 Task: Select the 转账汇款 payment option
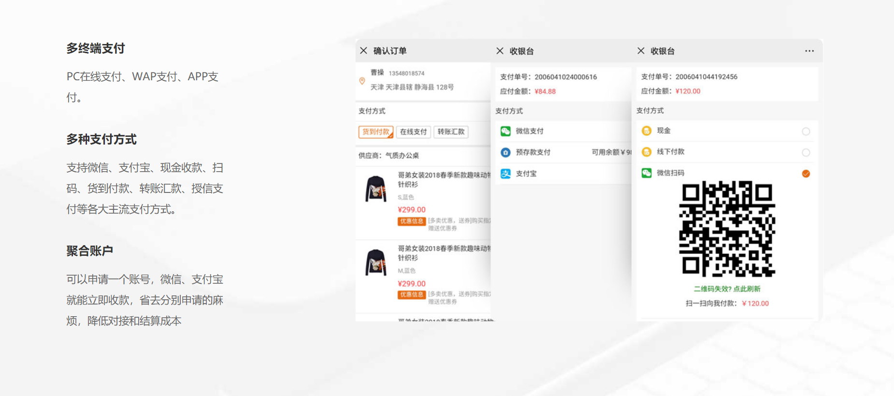point(451,132)
